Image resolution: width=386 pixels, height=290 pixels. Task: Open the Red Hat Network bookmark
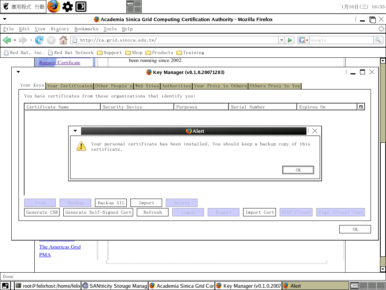click(x=71, y=52)
